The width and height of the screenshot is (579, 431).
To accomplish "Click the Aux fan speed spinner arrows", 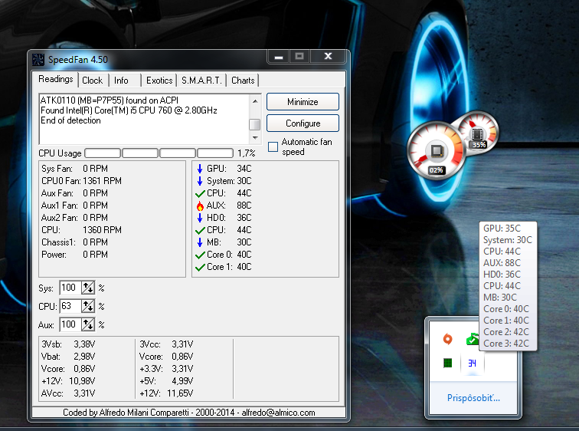I will coord(88,324).
